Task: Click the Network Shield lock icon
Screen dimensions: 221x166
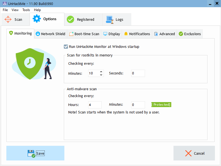Action: tap(38, 34)
